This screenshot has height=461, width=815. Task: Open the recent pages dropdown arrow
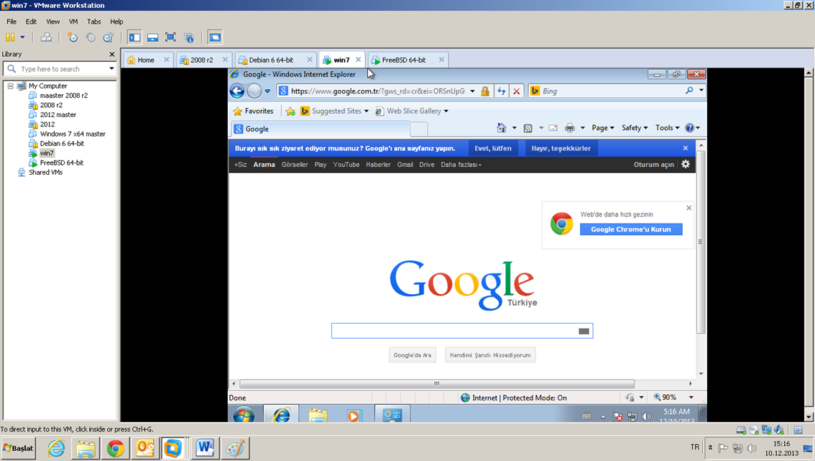(x=267, y=91)
